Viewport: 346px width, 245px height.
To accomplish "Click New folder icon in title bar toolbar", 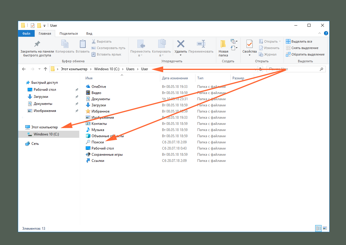I will pos(39,26).
